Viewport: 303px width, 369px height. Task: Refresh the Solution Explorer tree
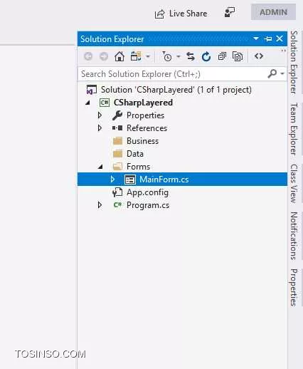206,56
